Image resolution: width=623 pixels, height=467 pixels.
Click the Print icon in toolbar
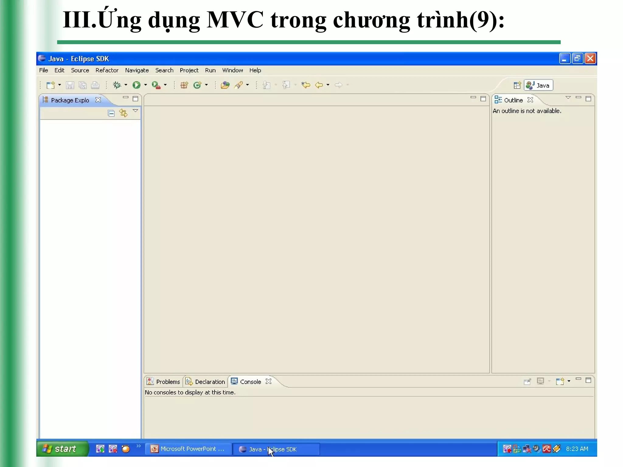95,85
